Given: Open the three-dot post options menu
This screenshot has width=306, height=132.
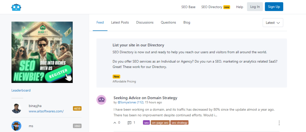Looking at the screenshot, I should [x=279, y=123].
